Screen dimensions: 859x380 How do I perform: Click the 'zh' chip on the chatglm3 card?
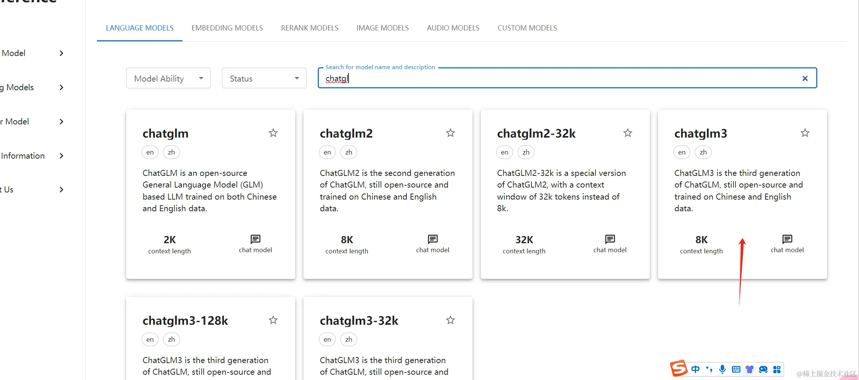click(704, 152)
